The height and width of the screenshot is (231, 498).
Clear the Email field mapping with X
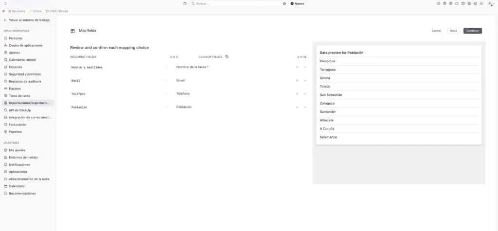pos(297,80)
